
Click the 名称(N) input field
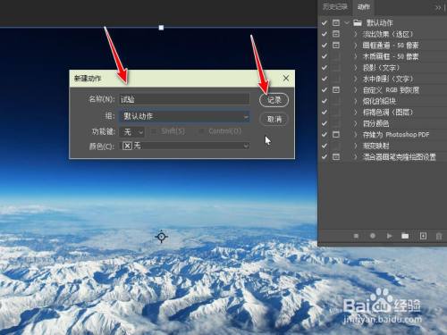pos(184,99)
